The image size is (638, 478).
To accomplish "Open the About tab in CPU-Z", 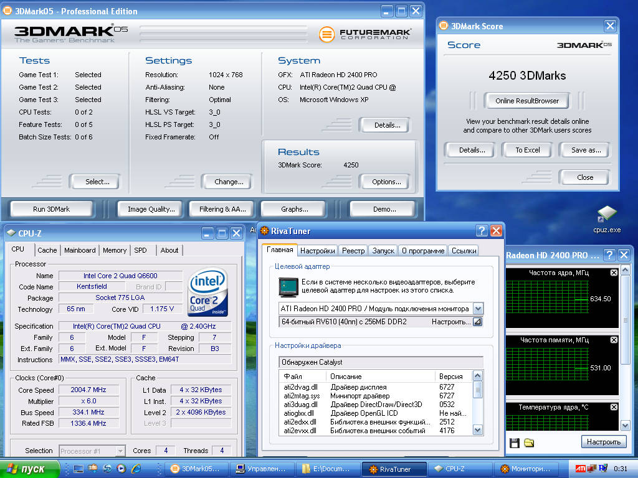I will click(x=169, y=250).
